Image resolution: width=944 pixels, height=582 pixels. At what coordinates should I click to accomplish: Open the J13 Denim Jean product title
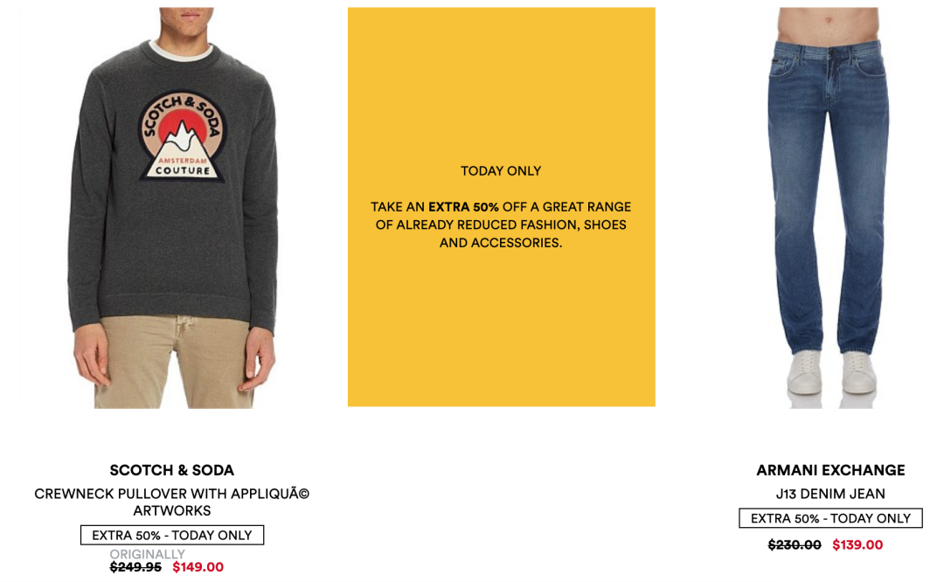point(830,494)
